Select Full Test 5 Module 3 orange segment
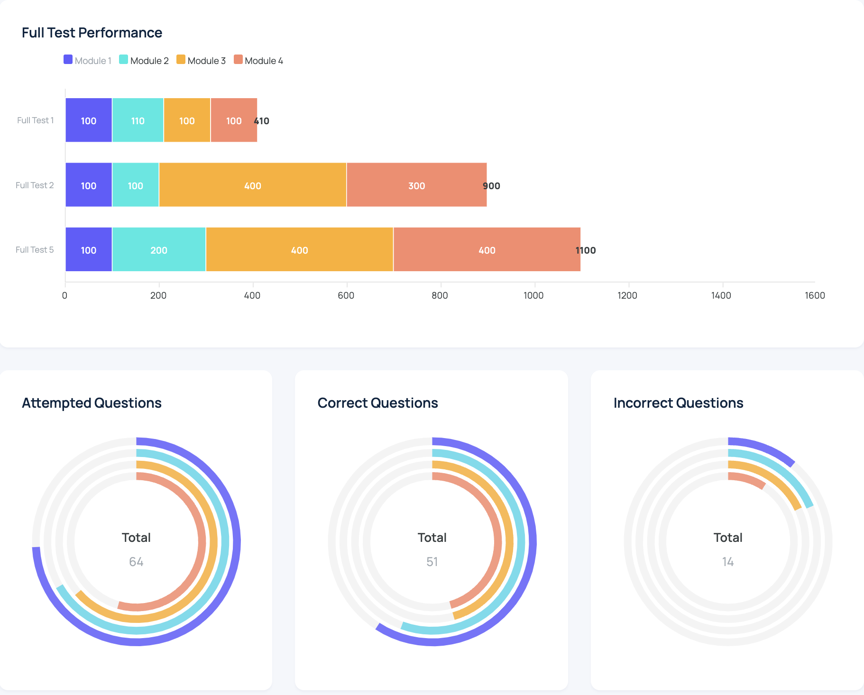 point(300,249)
